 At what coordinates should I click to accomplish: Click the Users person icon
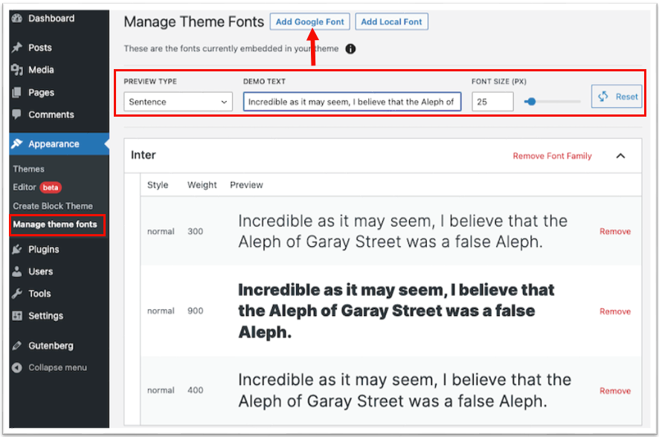pos(17,271)
